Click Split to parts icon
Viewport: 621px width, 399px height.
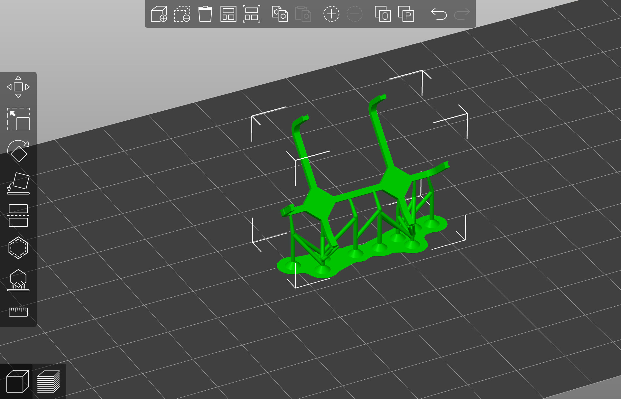pyautogui.click(x=406, y=14)
